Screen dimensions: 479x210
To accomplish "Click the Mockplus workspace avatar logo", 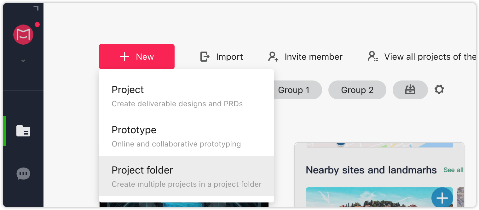I will coord(23,35).
